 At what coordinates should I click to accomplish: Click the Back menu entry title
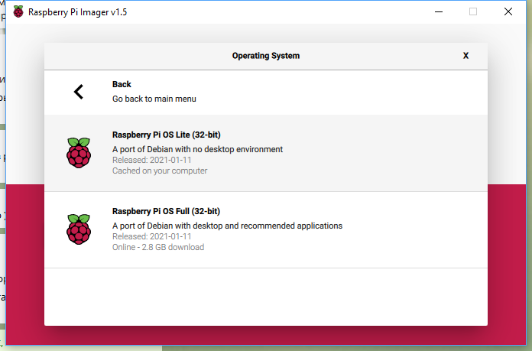click(x=122, y=84)
